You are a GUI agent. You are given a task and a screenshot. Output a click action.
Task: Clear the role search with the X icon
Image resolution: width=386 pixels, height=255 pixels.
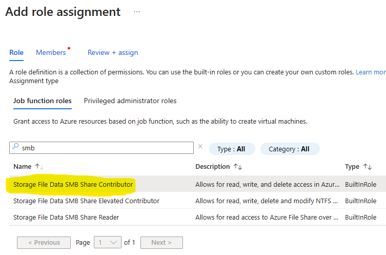tap(200, 146)
